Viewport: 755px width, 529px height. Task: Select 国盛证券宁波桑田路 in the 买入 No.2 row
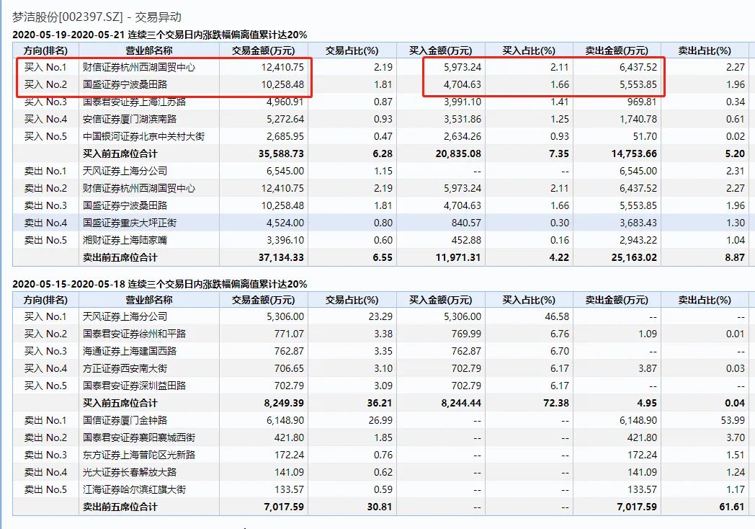[x=125, y=84]
